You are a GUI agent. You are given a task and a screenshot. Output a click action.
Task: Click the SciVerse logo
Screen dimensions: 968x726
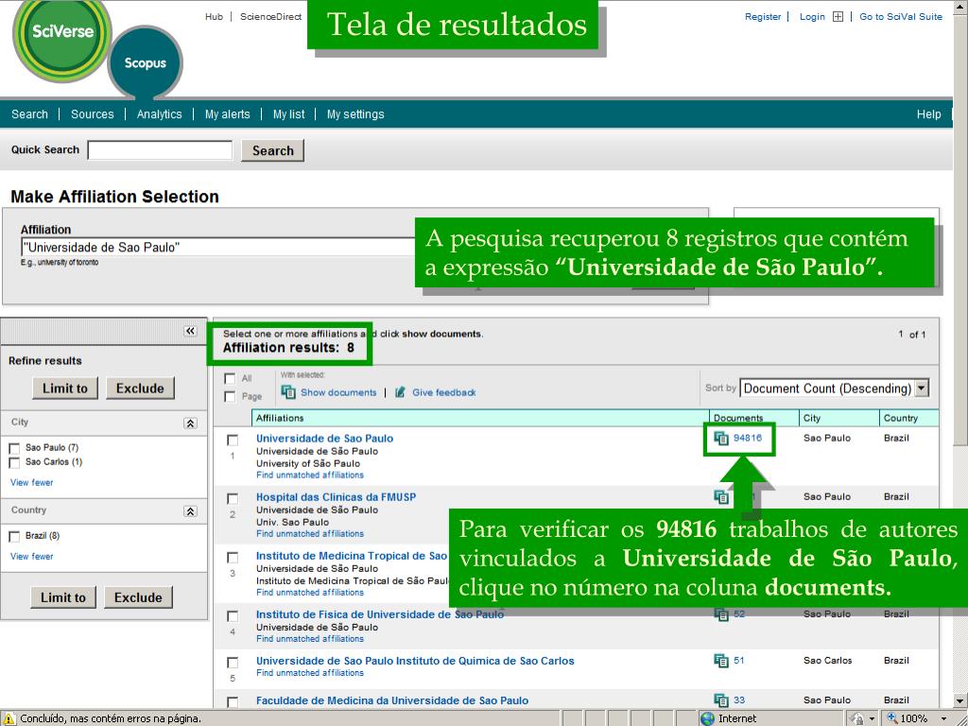(x=61, y=40)
